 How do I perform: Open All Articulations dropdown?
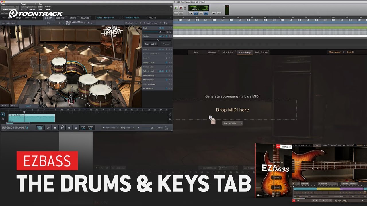tap(133, 23)
